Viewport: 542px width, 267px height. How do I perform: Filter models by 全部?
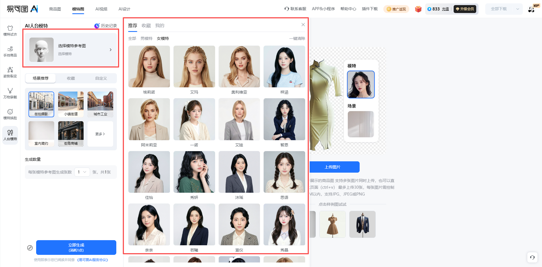pos(132,38)
